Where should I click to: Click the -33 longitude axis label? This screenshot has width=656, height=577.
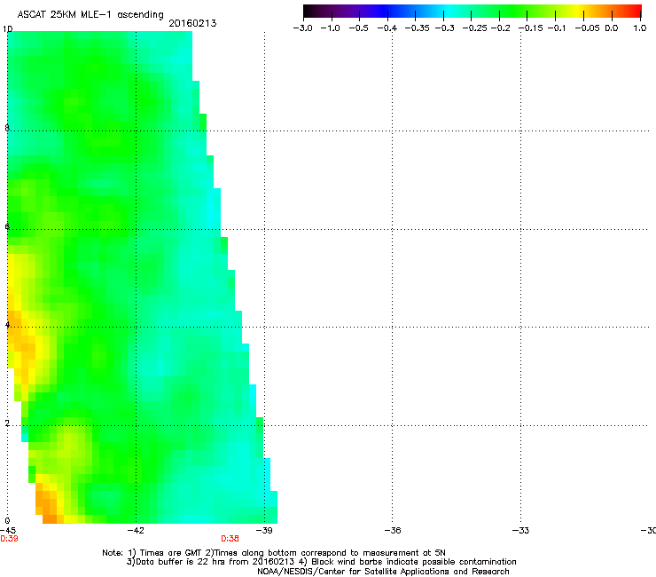tap(520, 531)
